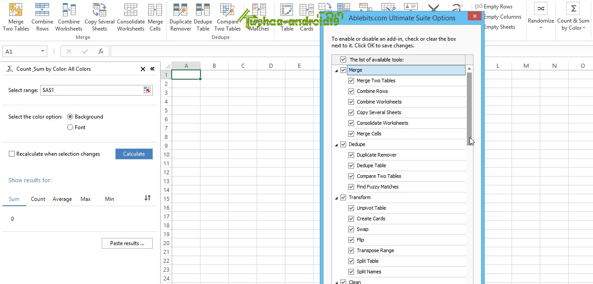
Task: Launch Combine Rows from the ribbon
Action: click(42, 17)
